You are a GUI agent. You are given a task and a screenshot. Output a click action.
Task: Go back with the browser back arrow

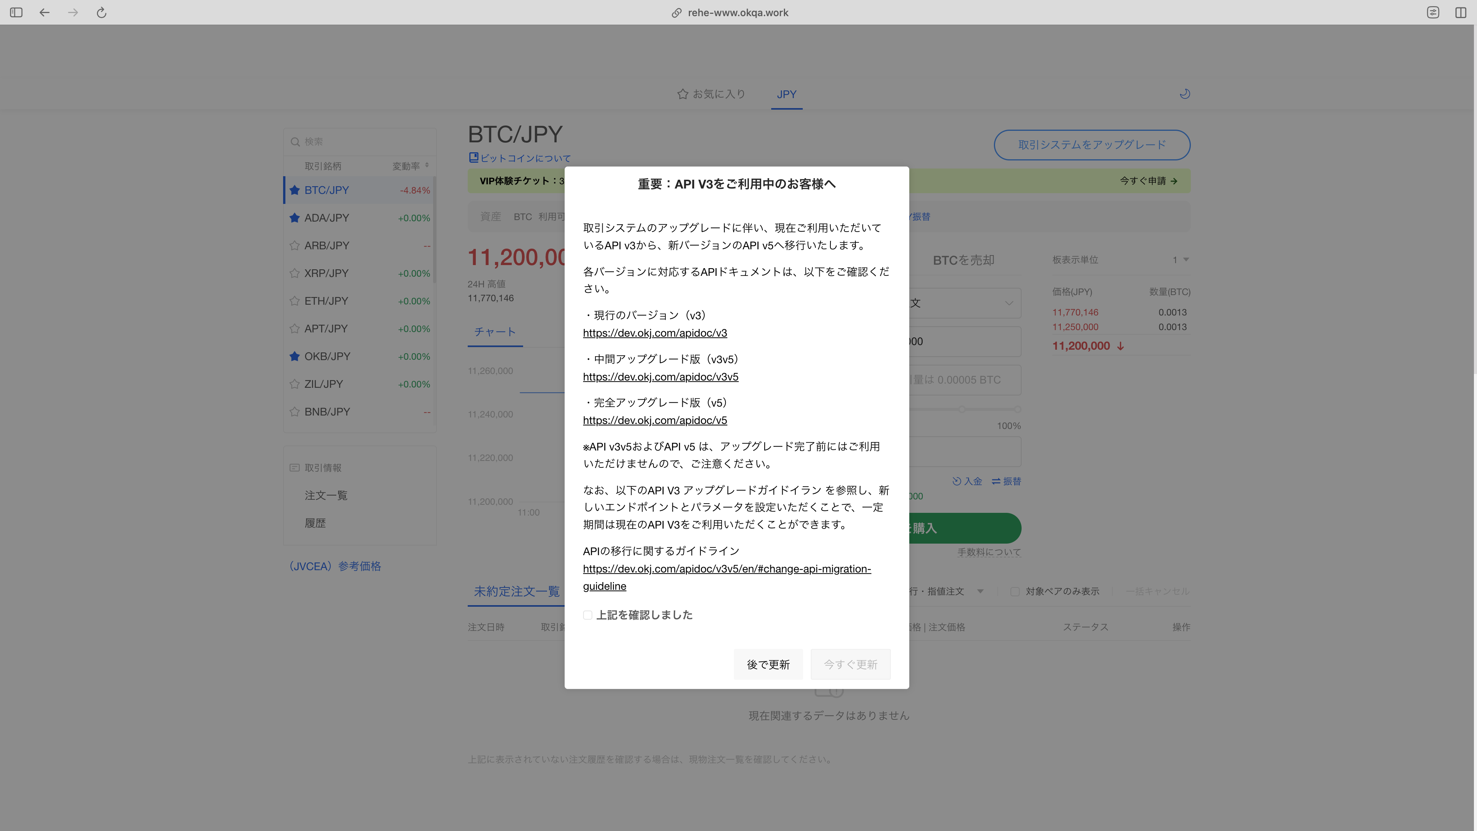tap(44, 12)
